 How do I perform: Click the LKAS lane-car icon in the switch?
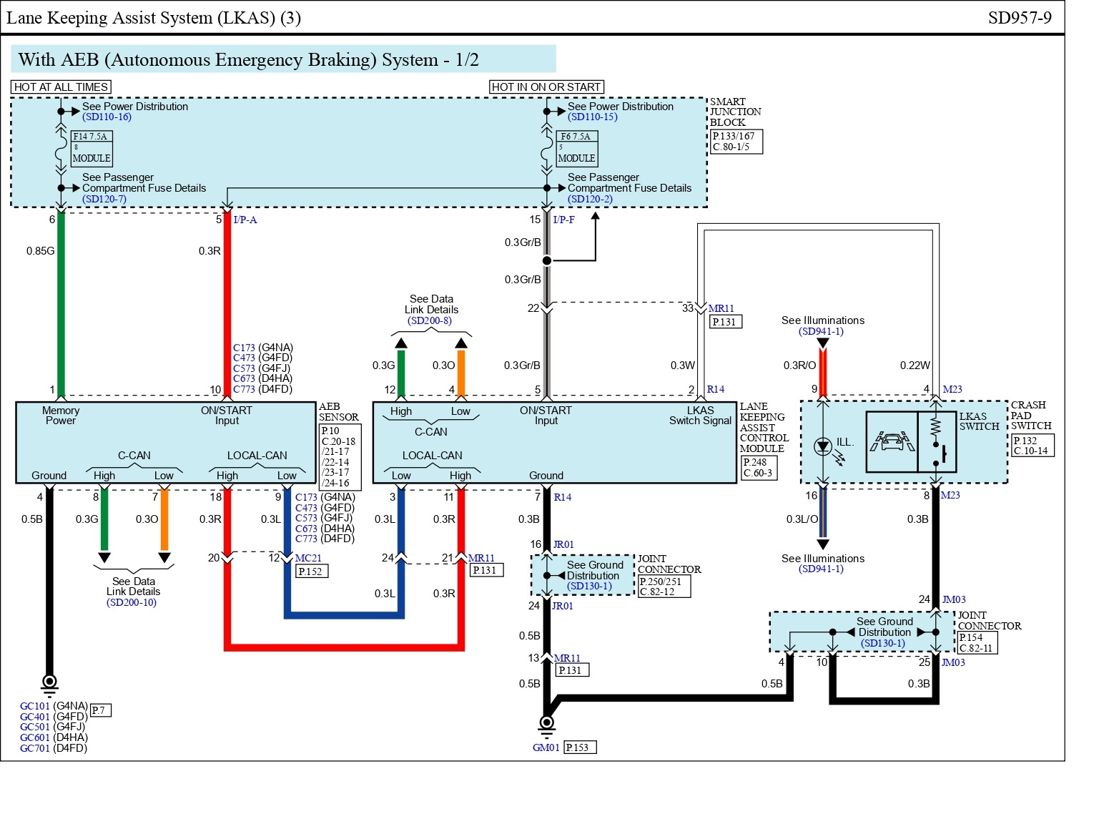(892, 442)
